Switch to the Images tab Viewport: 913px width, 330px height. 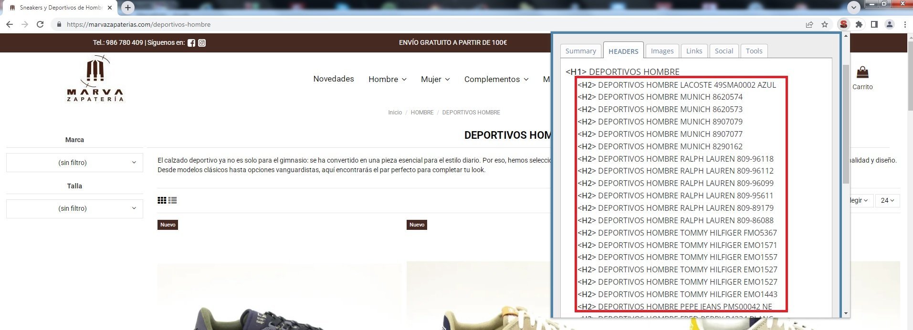(x=662, y=51)
